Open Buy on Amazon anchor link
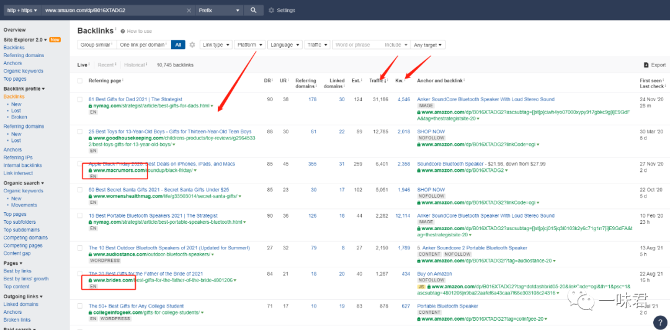 [x=434, y=274]
